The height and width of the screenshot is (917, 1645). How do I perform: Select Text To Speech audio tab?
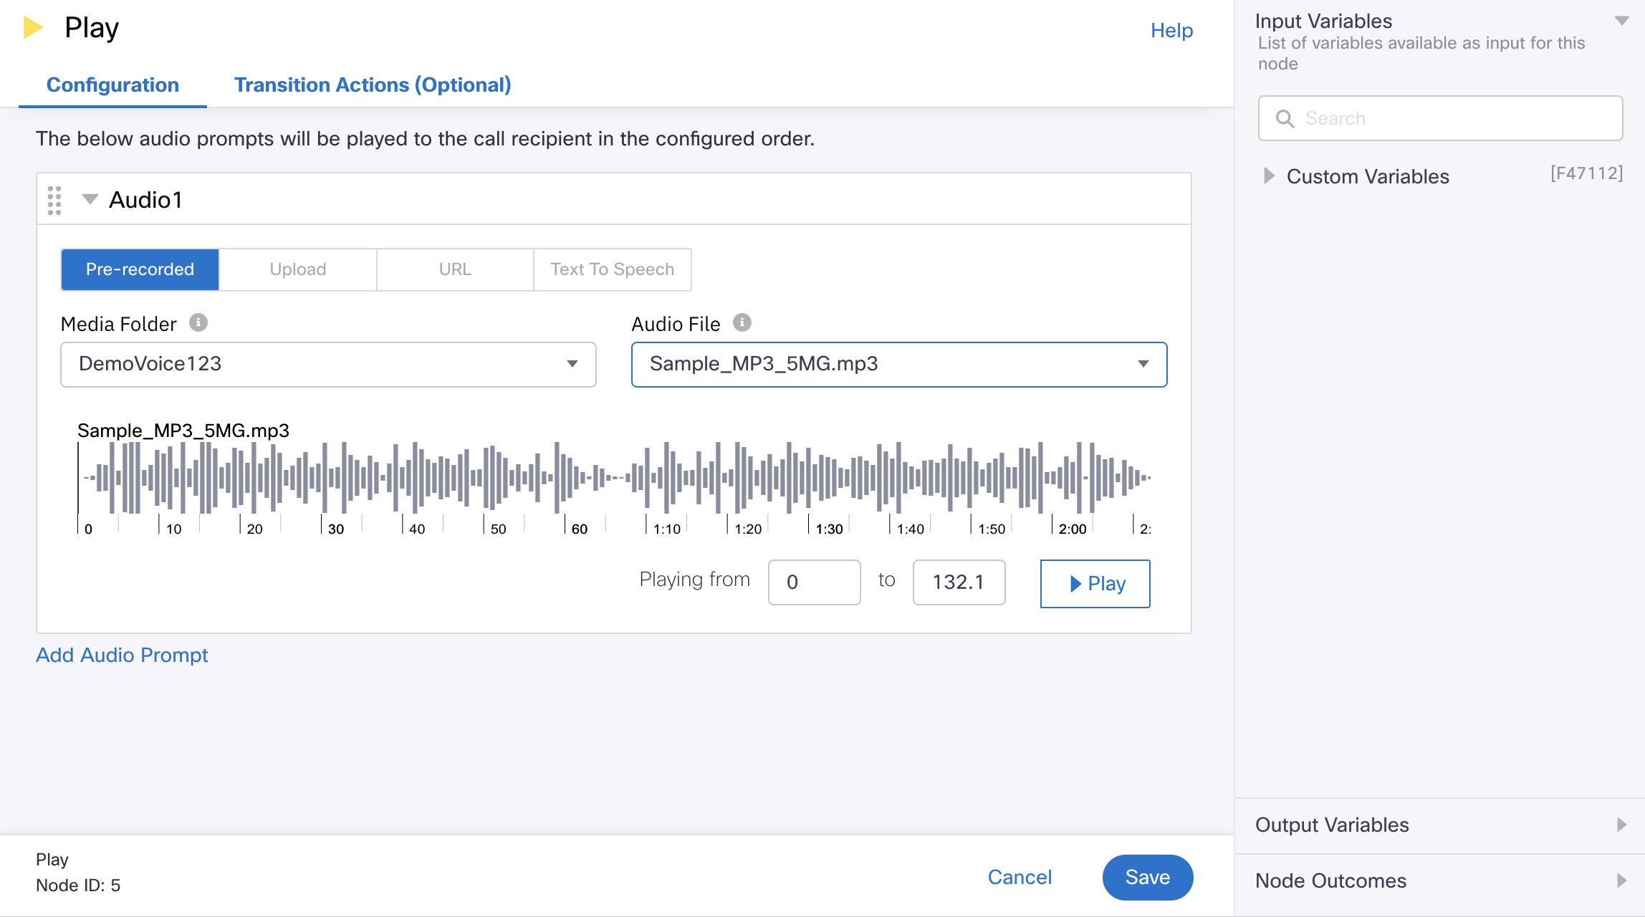[x=612, y=269]
